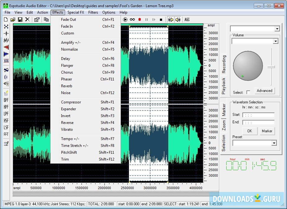The height and width of the screenshot is (209, 287).
Task: Open the File menu
Action: click(7, 12)
